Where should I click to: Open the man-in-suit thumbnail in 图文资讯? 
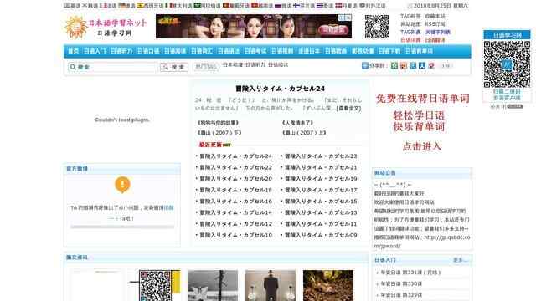pyautogui.click(x=271, y=286)
